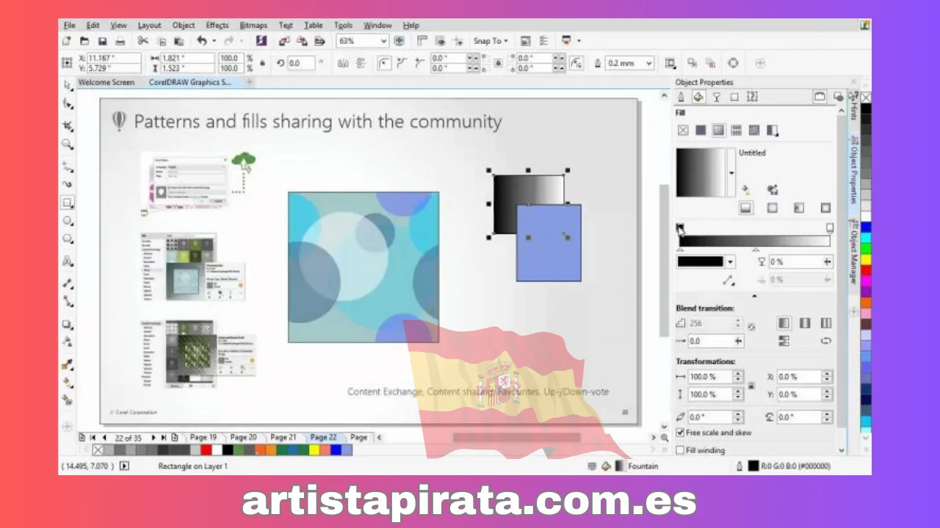The image size is (940, 528).
Task: Select Rectangular fountain fill type
Action: pyautogui.click(x=825, y=208)
